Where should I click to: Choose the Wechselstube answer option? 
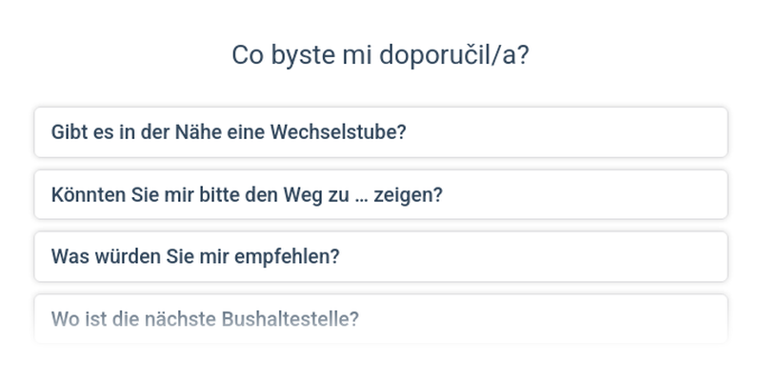[381, 131]
